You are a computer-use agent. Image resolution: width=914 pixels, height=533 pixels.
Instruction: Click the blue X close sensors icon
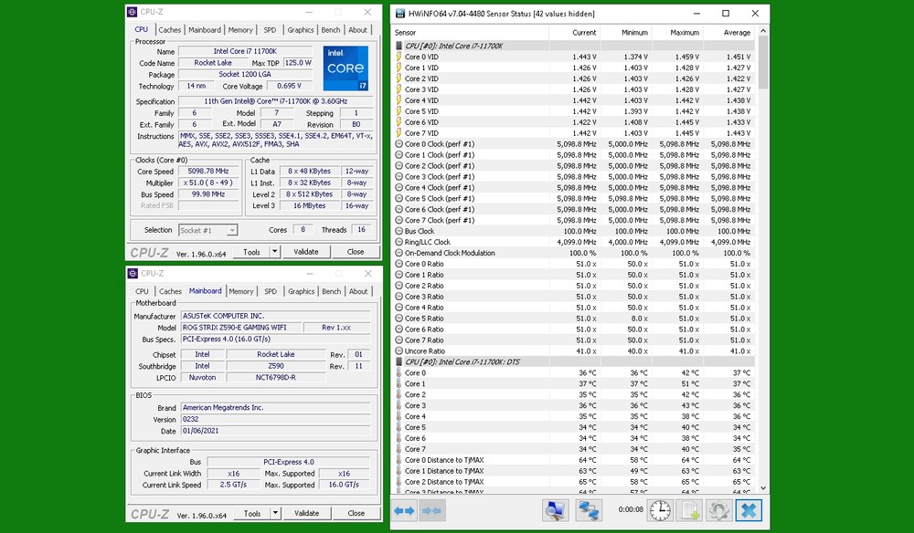[749, 510]
